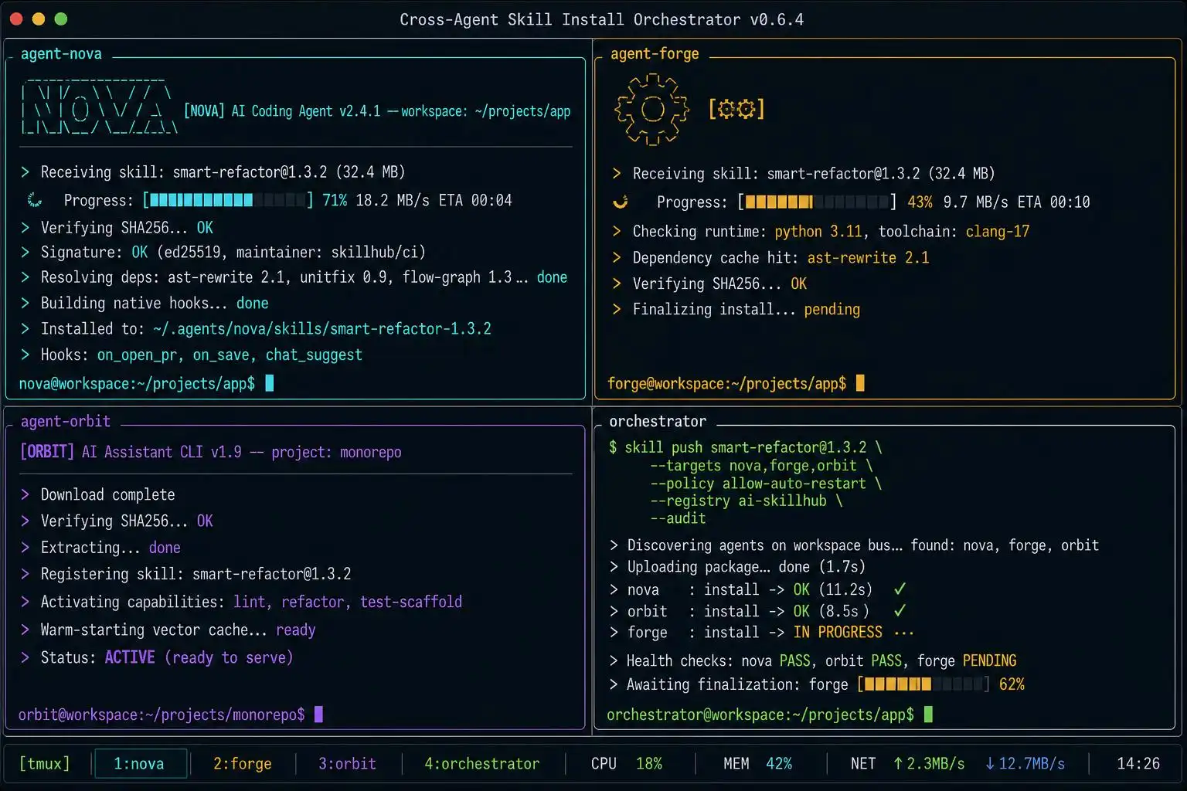Click the cursor block at forge prompt
The height and width of the screenshot is (791, 1187).
coord(860,383)
